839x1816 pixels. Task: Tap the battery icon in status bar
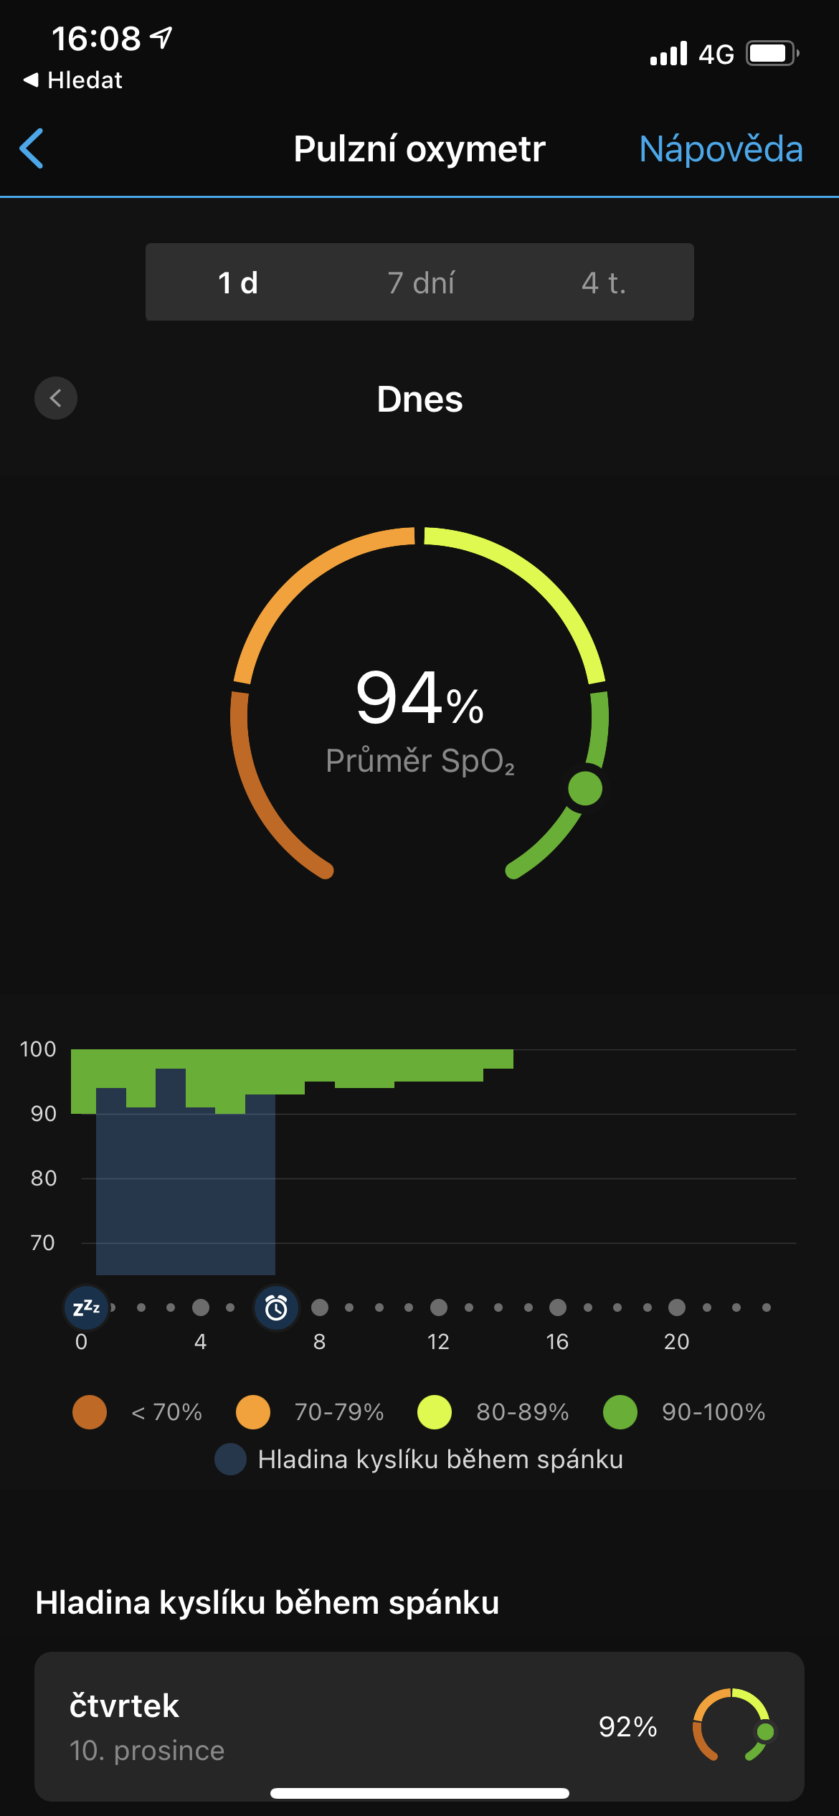point(772,54)
